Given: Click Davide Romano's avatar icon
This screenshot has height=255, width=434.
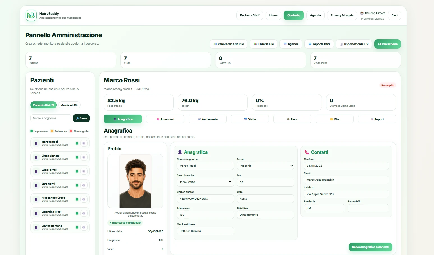Looking at the screenshot, I should click(36, 228).
